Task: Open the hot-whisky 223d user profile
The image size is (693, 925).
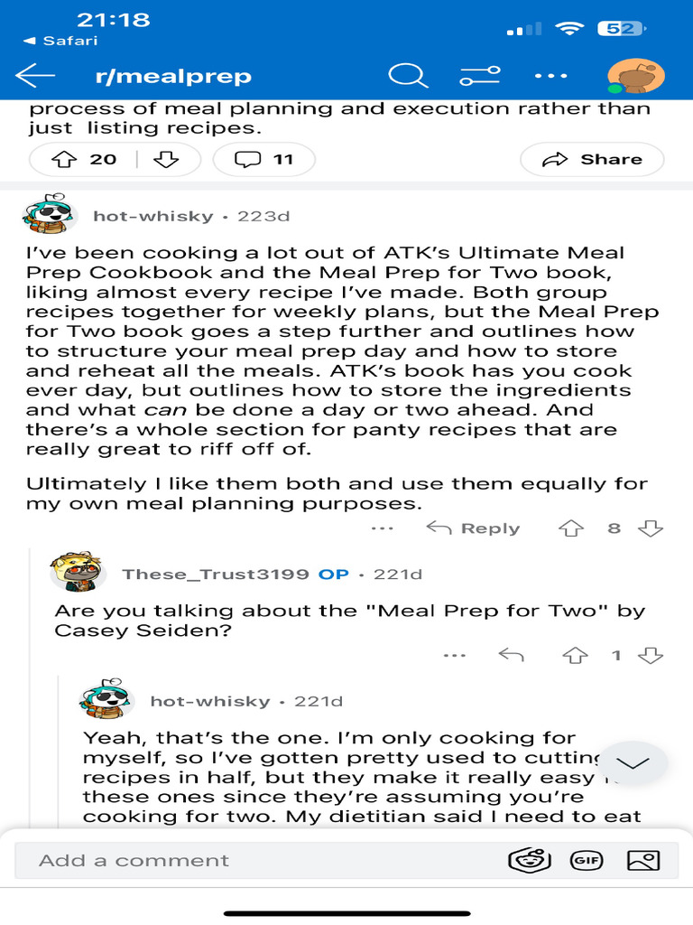Action: click(x=153, y=216)
